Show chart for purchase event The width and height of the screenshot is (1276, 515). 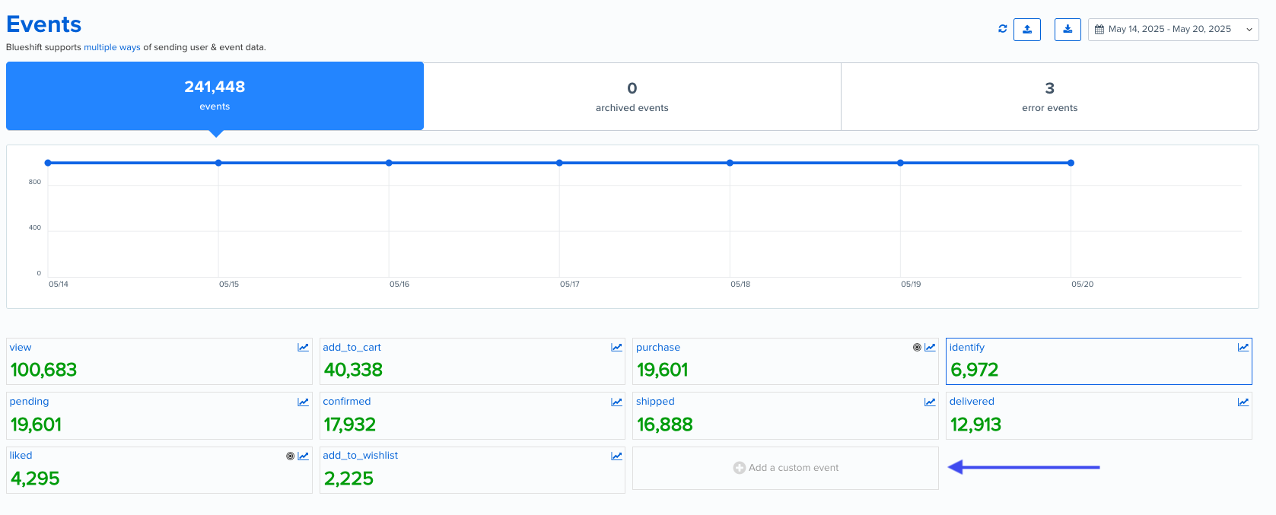coord(930,348)
